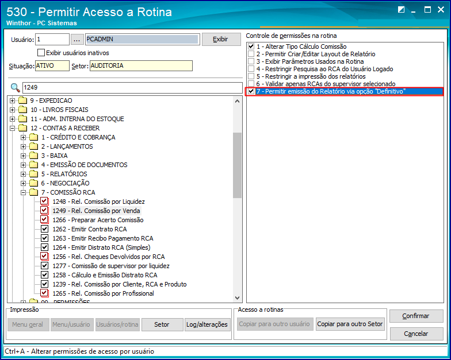
Task: Click the tree scroll down arrow
Action: tap(237, 297)
